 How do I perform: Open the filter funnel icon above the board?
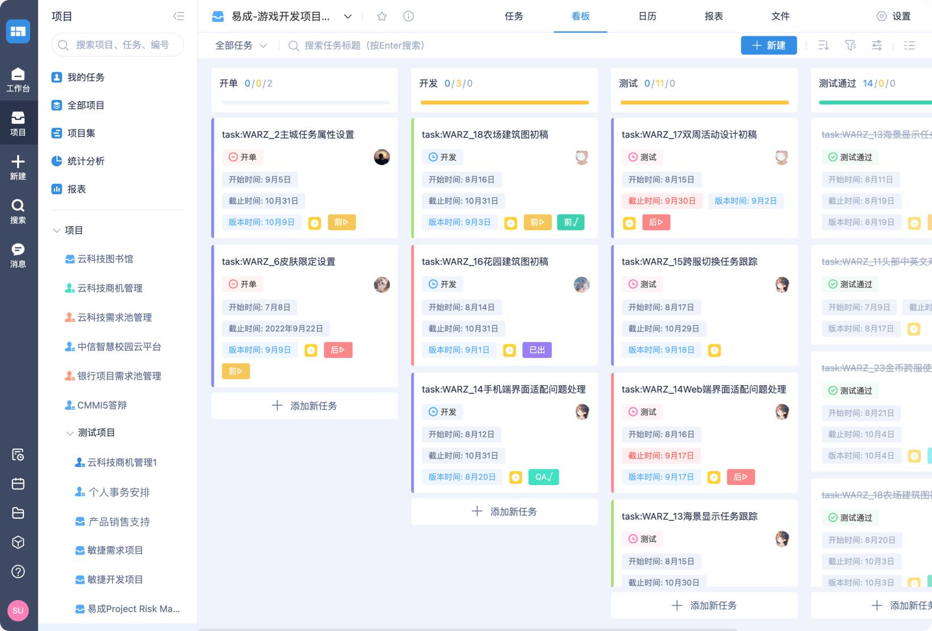click(x=850, y=45)
